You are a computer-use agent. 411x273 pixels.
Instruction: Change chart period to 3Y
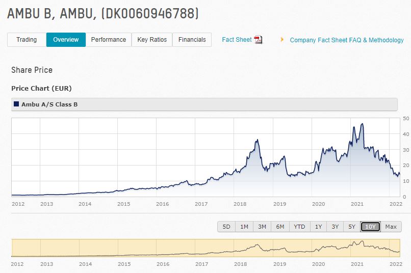coord(335,227)
